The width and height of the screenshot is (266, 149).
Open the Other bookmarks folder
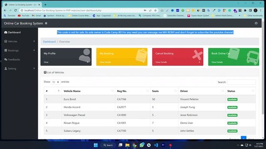pyautogui.click(x=253, y=16)
